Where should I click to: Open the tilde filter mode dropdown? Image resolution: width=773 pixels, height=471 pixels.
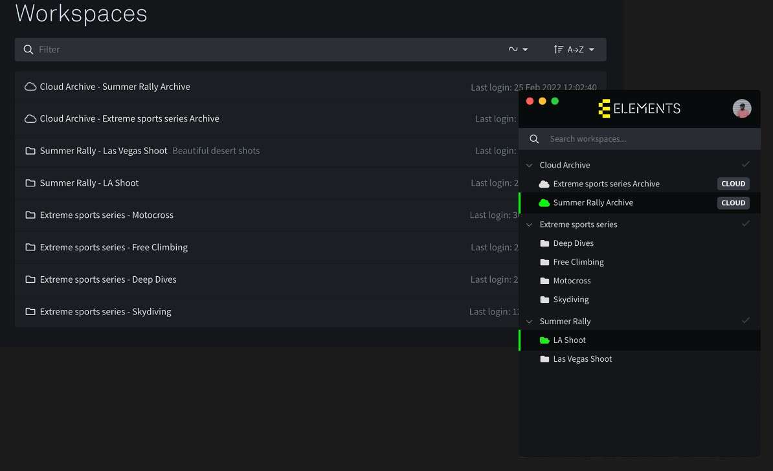pos(518,50)
